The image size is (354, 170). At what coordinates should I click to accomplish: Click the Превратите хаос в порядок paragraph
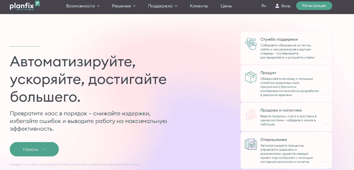88,121
